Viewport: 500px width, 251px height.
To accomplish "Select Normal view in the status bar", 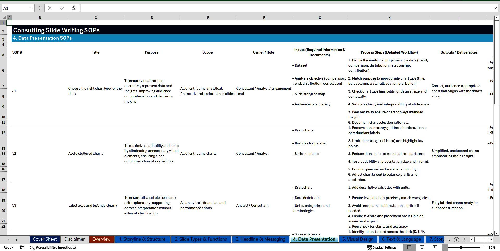I will coord(409,247).
